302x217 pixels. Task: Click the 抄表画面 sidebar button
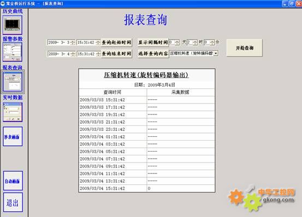pos(13,136)
